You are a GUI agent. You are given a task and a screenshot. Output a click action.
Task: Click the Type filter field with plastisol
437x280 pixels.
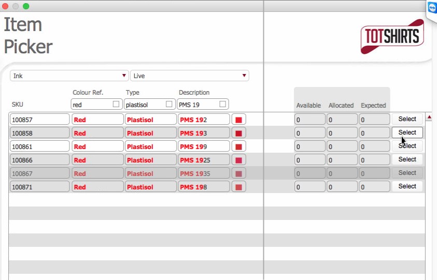[x=144, y=105]
